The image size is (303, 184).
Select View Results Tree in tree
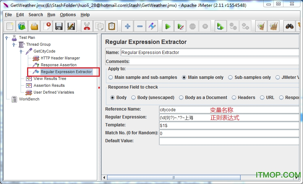(50, 78)
